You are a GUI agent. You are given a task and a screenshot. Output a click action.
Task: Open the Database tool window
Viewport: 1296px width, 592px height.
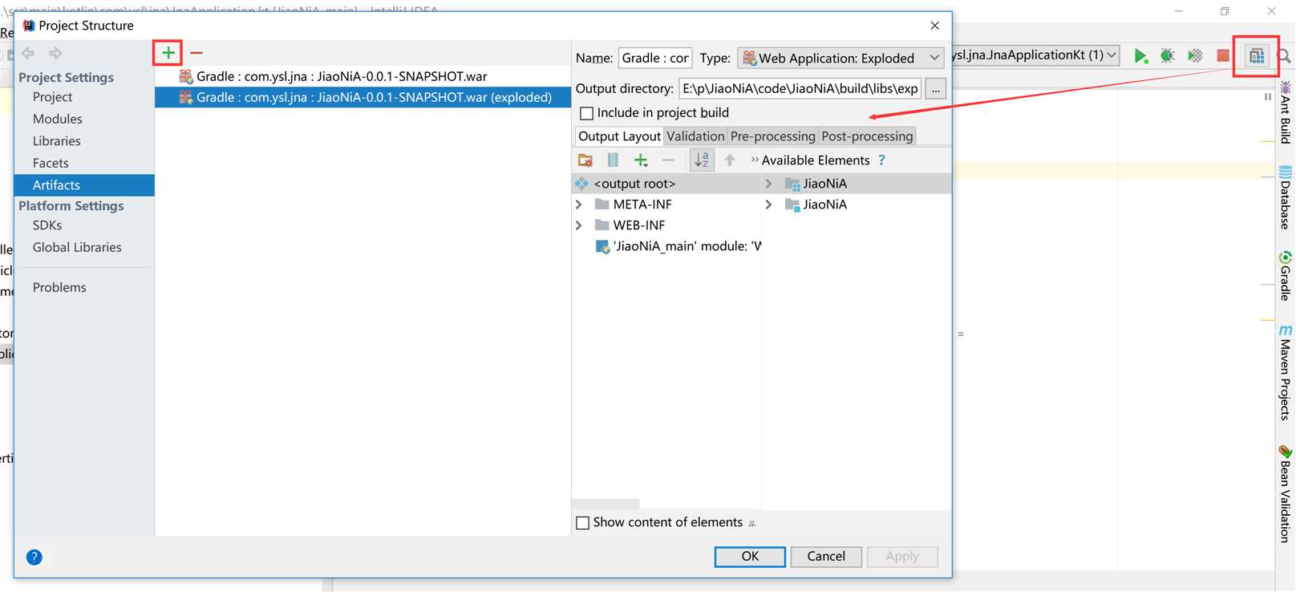pyautogui.click(x=1286, y=197)
